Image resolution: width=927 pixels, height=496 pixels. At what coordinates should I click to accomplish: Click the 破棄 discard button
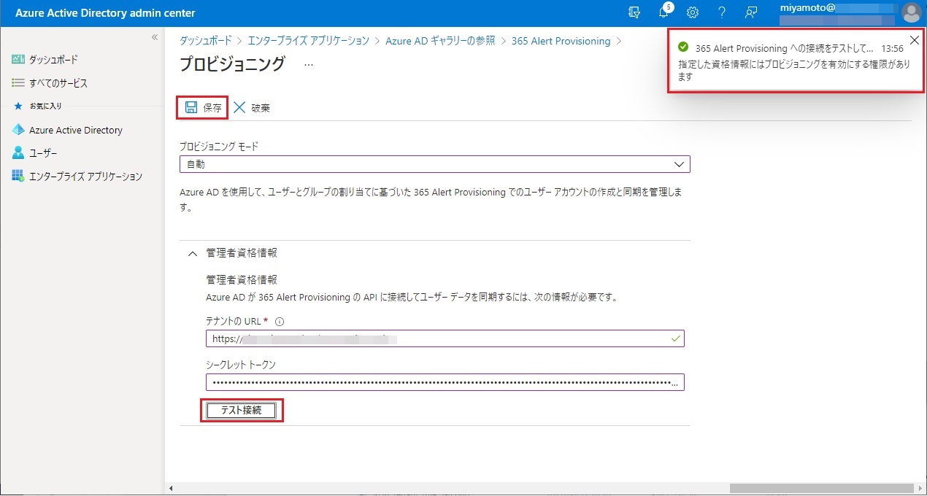pos(252,108)
